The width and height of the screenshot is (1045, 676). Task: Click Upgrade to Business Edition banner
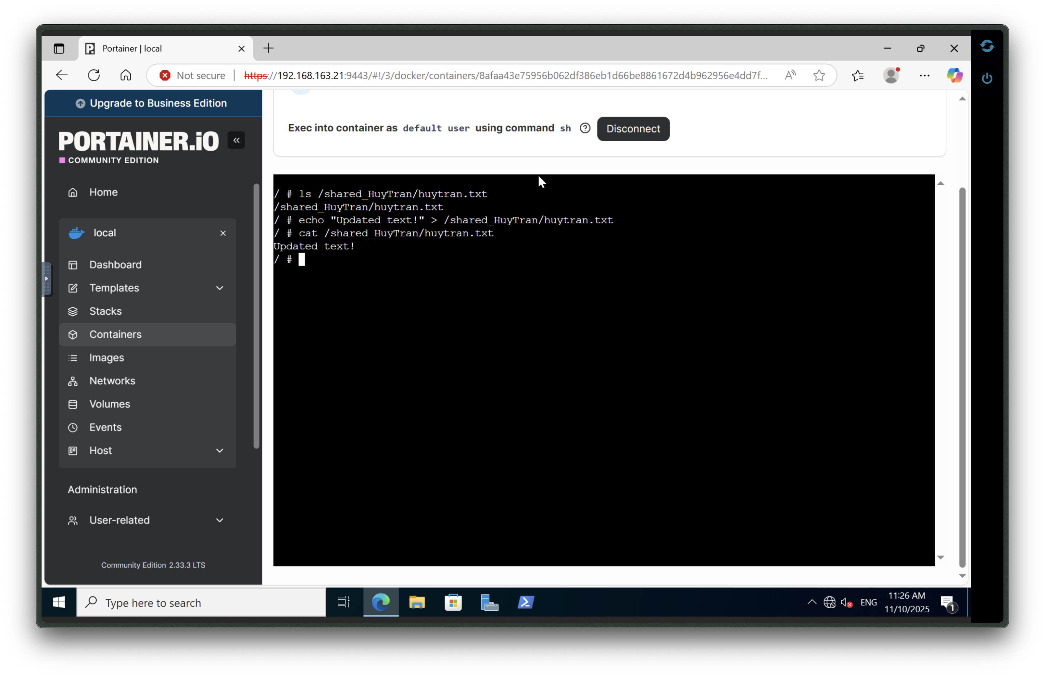[153, 103]
